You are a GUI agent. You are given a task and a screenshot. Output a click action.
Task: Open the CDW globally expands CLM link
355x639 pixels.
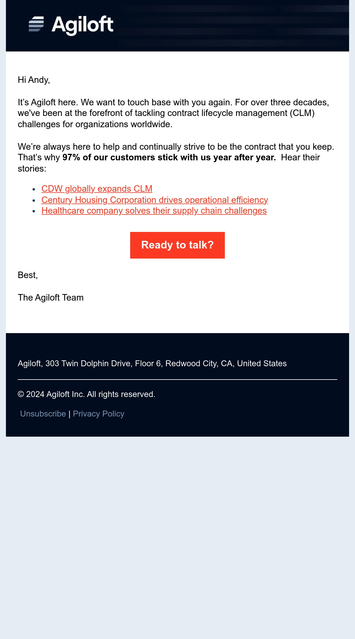97,189
